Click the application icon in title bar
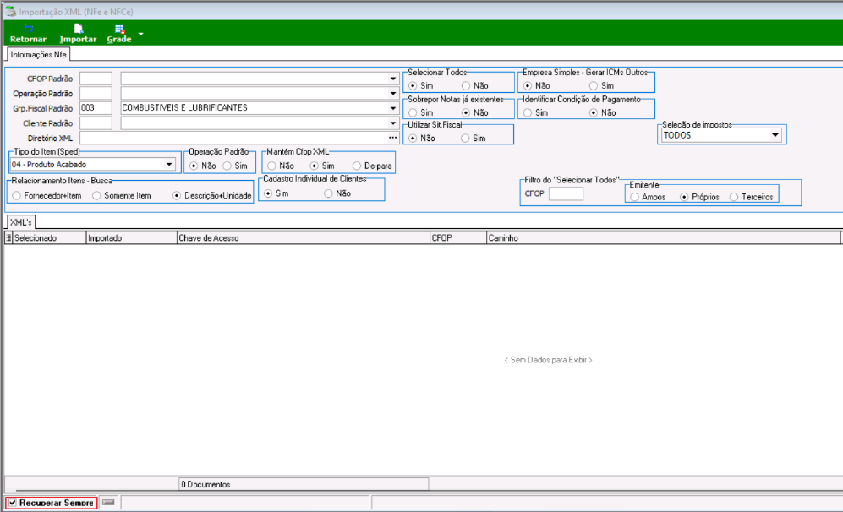The height and width of the screenshot is (512, 843). point(10,11)
